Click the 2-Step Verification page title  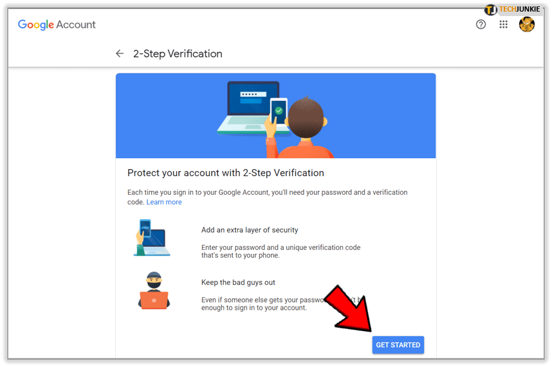pyautogui.click(x=178, y=54)
